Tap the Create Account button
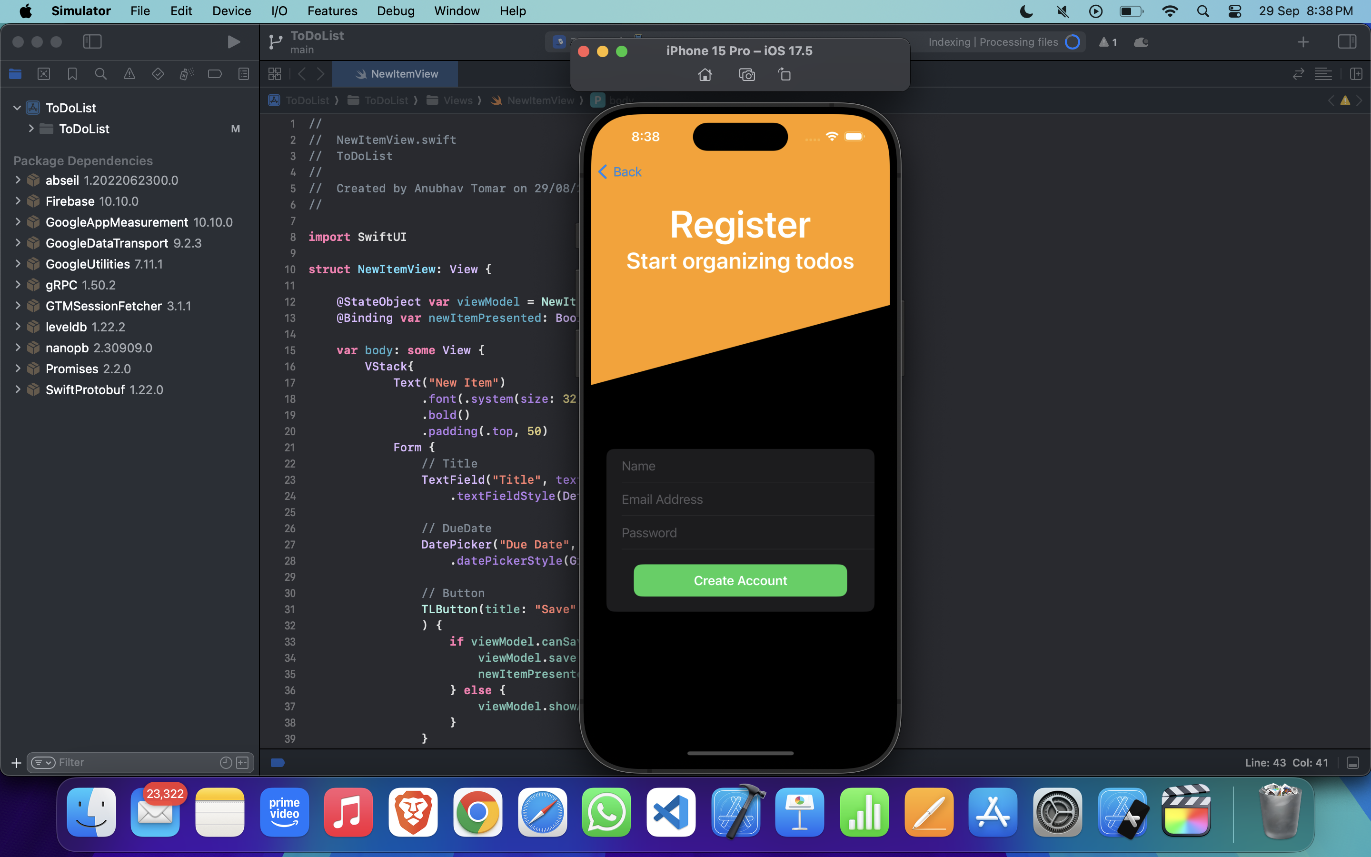This screenshot has height=857, width=1371. pyautogui.click(x=740, y=580)
